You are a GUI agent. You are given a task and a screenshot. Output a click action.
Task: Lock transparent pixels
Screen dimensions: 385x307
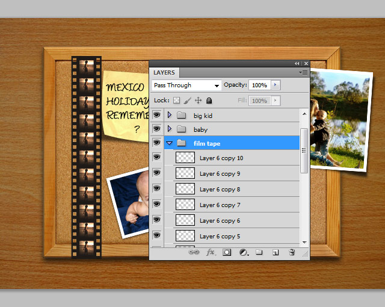177,101
